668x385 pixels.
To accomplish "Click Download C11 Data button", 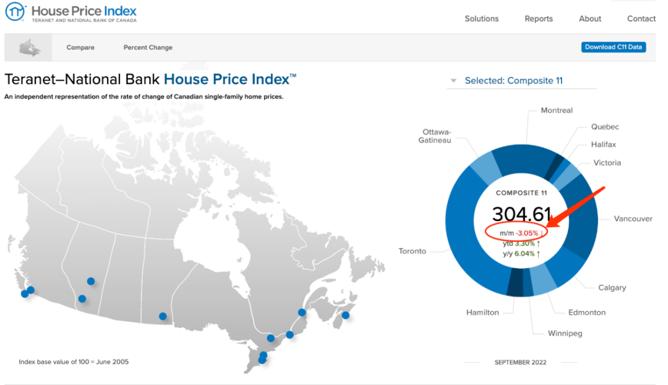I will pos(614,47).
